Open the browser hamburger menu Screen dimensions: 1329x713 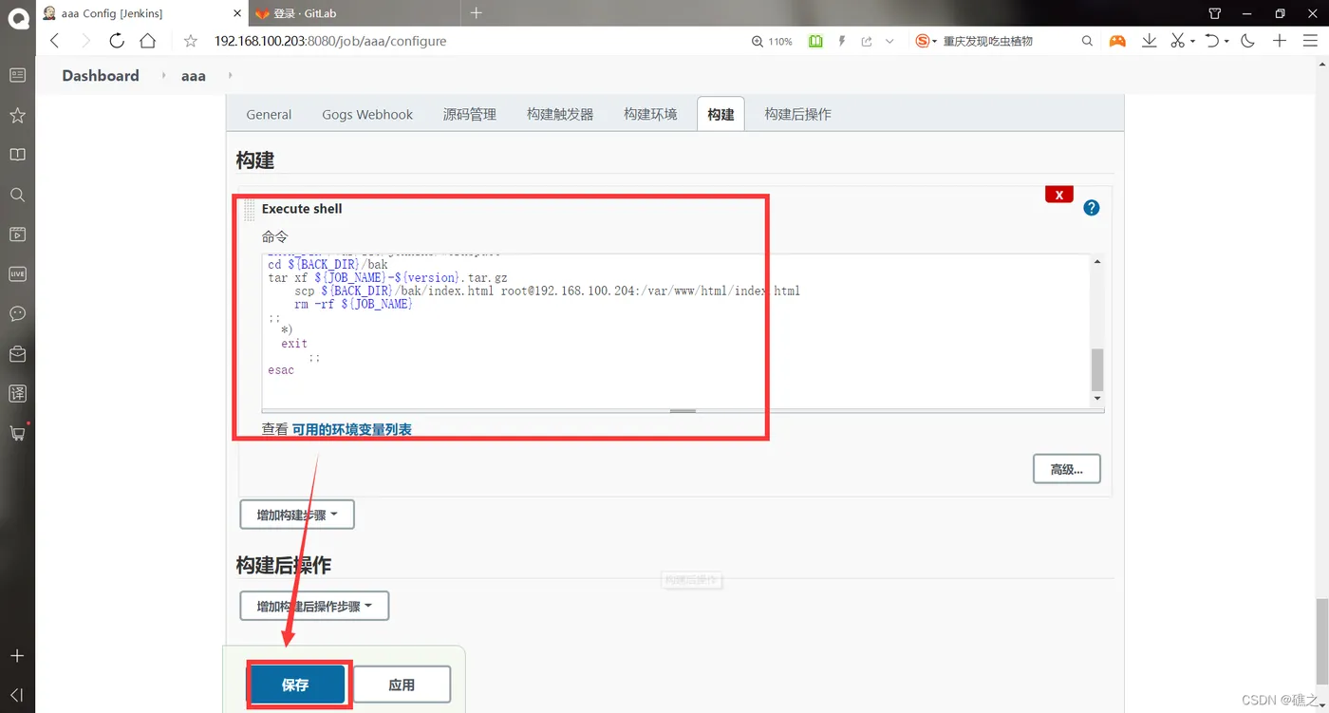coord(1311,41)
